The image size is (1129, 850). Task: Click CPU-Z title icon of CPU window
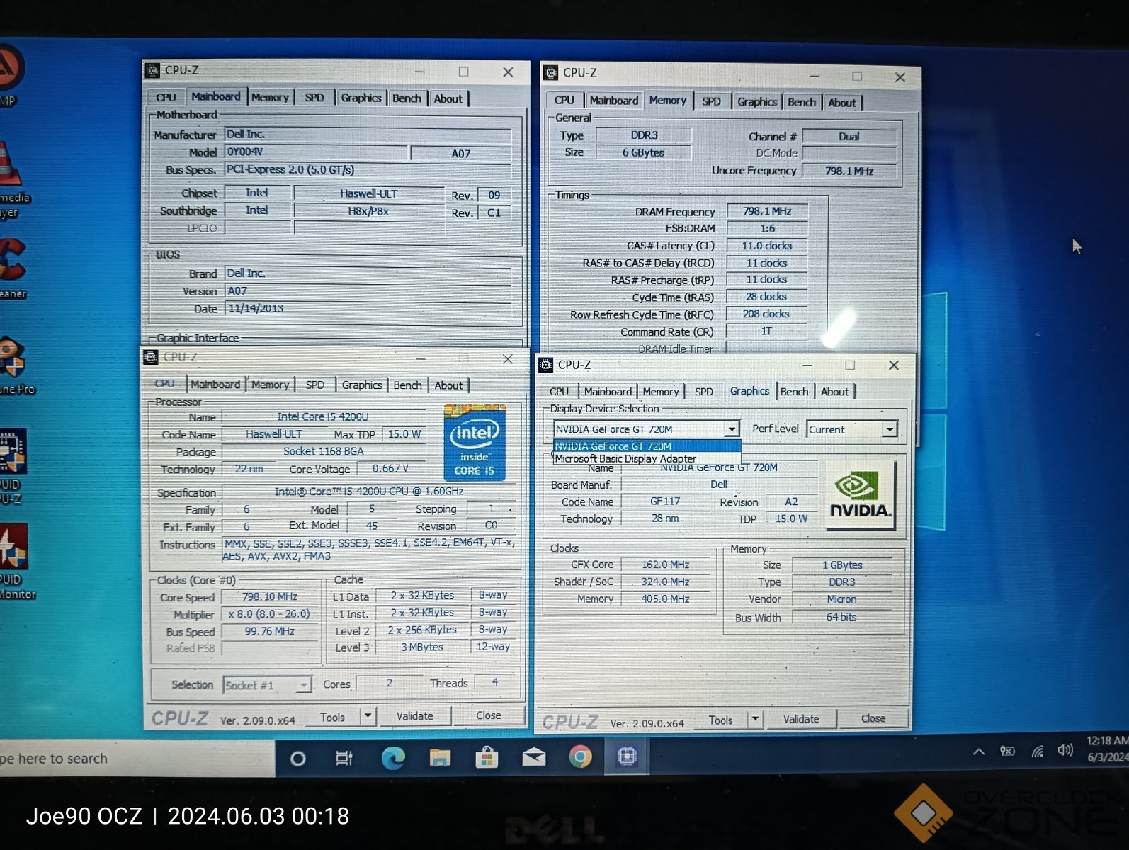pos(151,357)
